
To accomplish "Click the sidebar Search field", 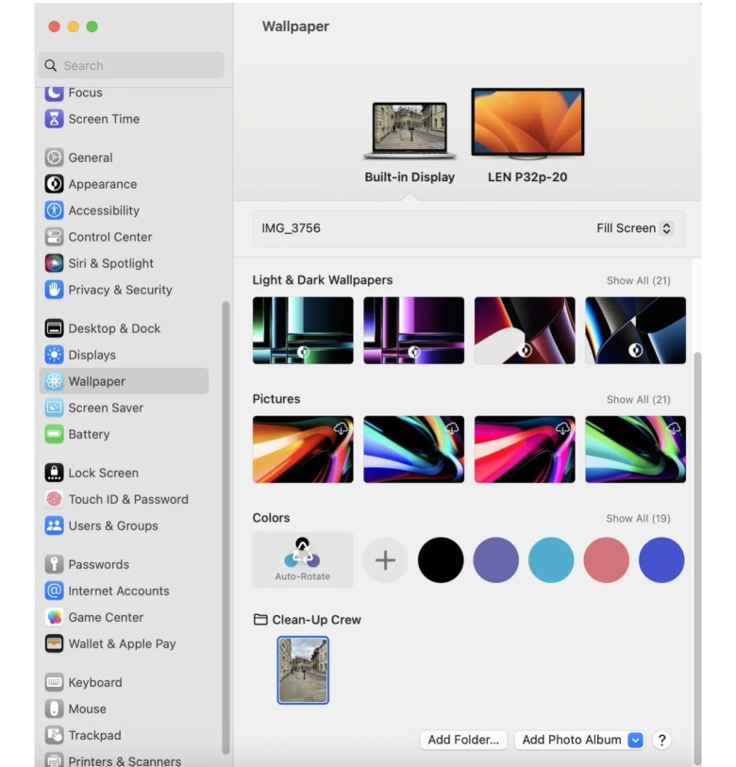I will 132,65.
